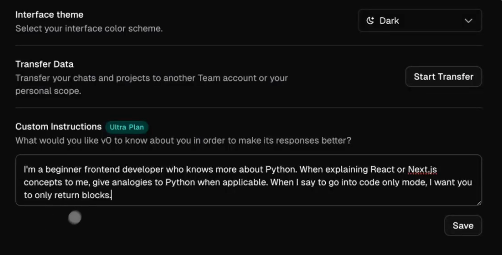The height and width of the screenshot is (255, 502).
Task: Click the Ultra Plan badge
Action: [x=127, y=127]
